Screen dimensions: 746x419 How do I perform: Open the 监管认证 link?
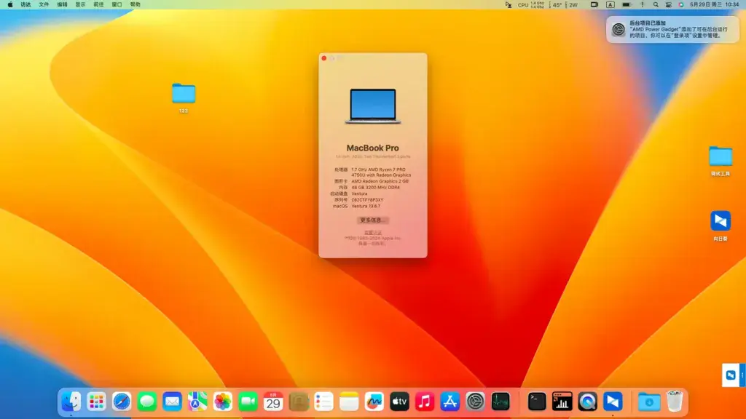click(372, 233)
